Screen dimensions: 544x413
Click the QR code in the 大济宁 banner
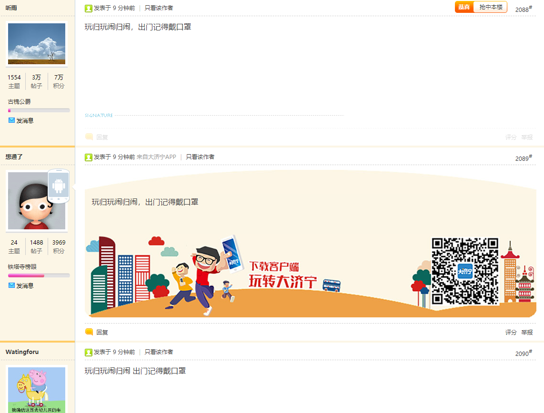coord(464,270)
